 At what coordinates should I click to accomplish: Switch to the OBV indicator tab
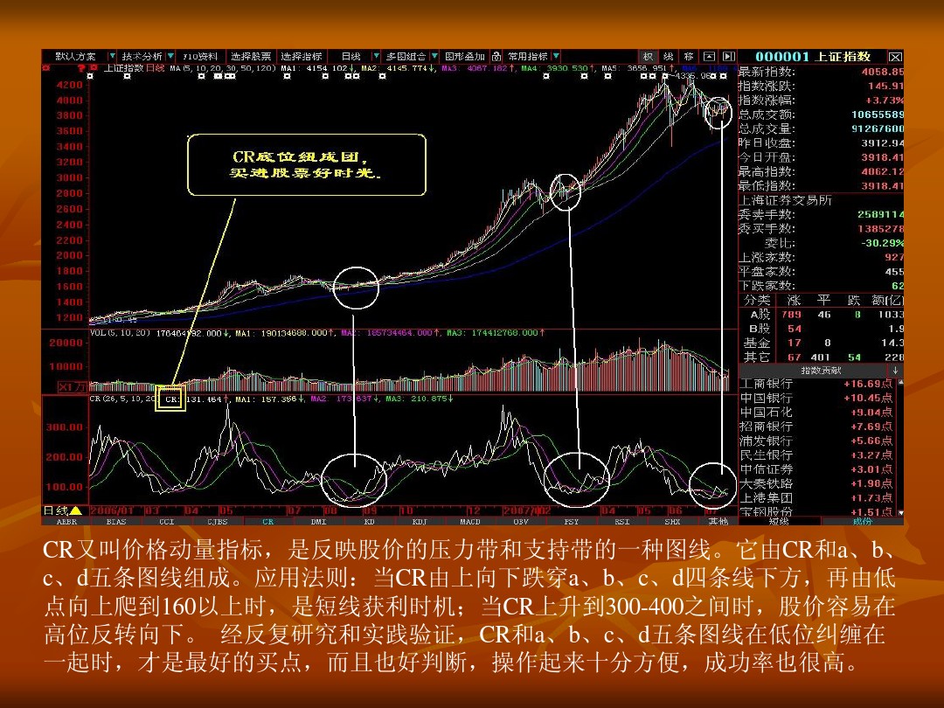(521, 521)
